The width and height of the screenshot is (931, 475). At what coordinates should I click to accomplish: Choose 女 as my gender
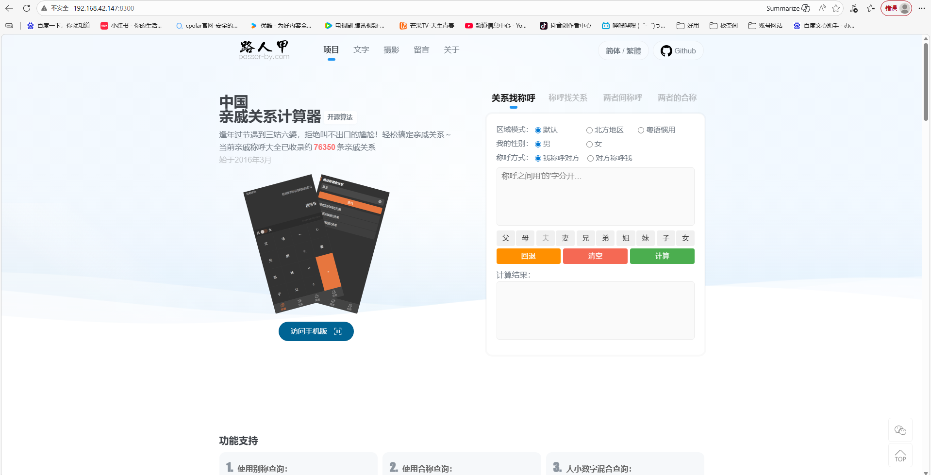tap(589, 144)
